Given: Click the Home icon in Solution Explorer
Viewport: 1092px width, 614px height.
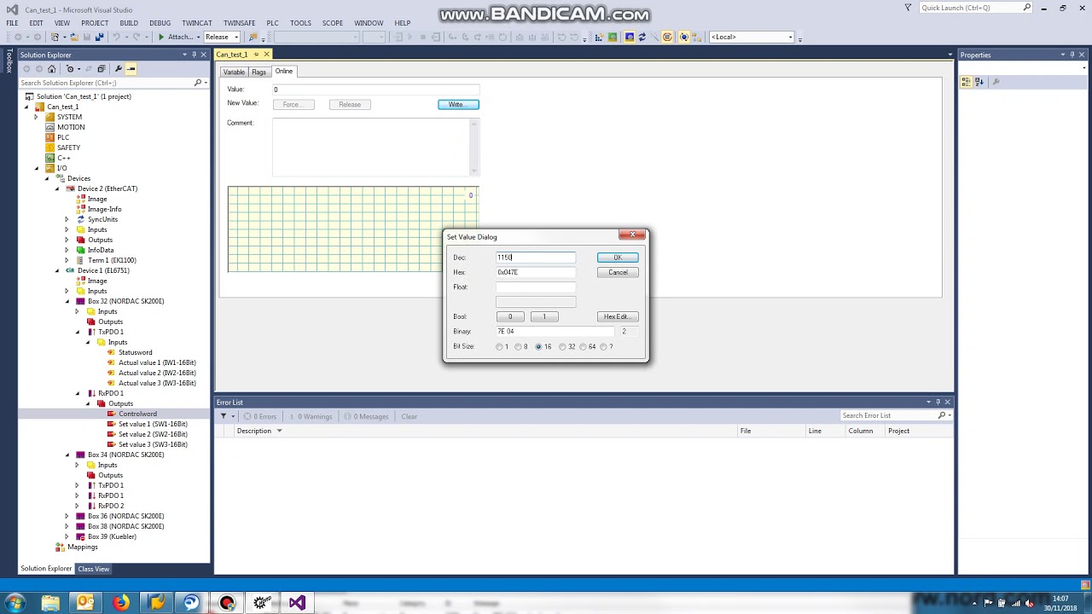Looking at the screenshot, I should pyautogui.click(x=51, y=69).
